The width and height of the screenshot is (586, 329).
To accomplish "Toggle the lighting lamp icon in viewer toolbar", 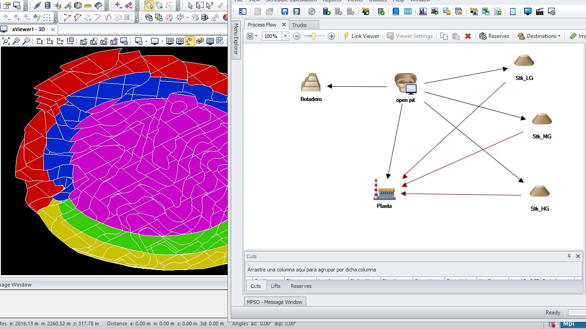I will (190, 41).
